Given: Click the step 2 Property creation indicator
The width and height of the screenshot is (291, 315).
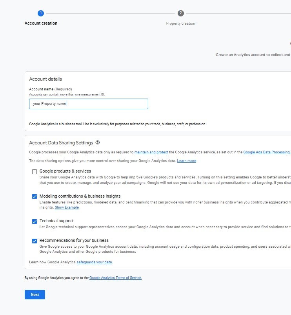Looking at the screenshot, I should tap(180, 12).
